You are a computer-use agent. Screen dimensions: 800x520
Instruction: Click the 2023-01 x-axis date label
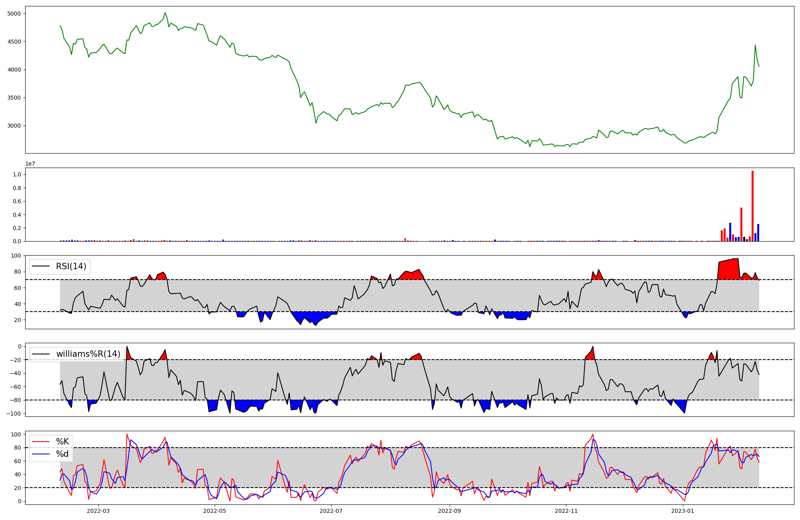[x=683, y=510]
